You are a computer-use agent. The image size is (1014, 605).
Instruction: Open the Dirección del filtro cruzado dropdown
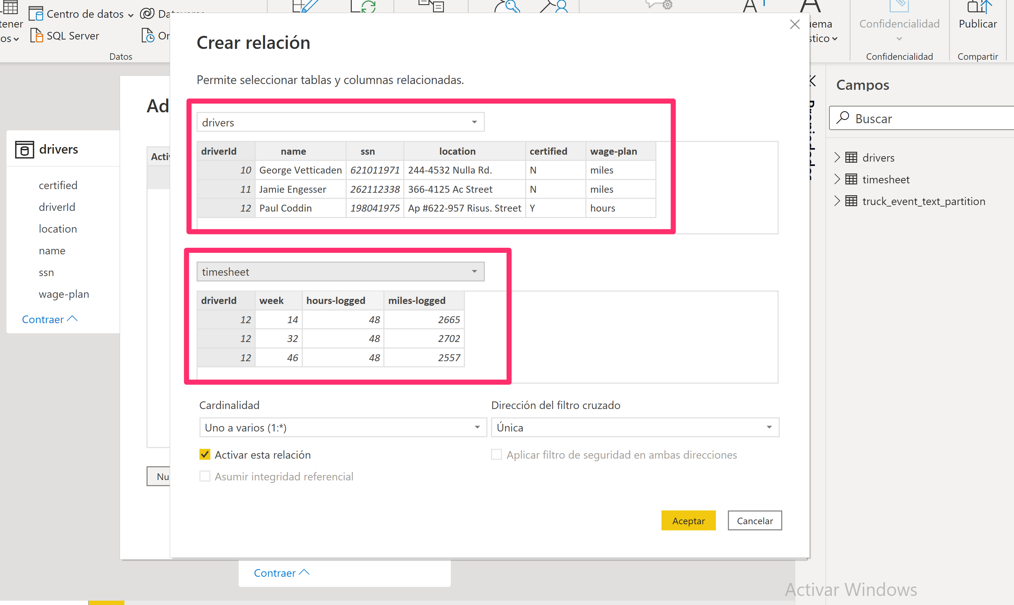pos(635,427)
